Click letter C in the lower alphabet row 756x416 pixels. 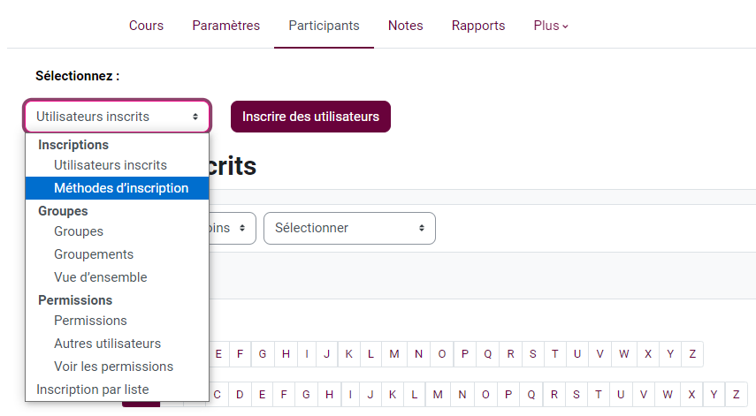218,395
